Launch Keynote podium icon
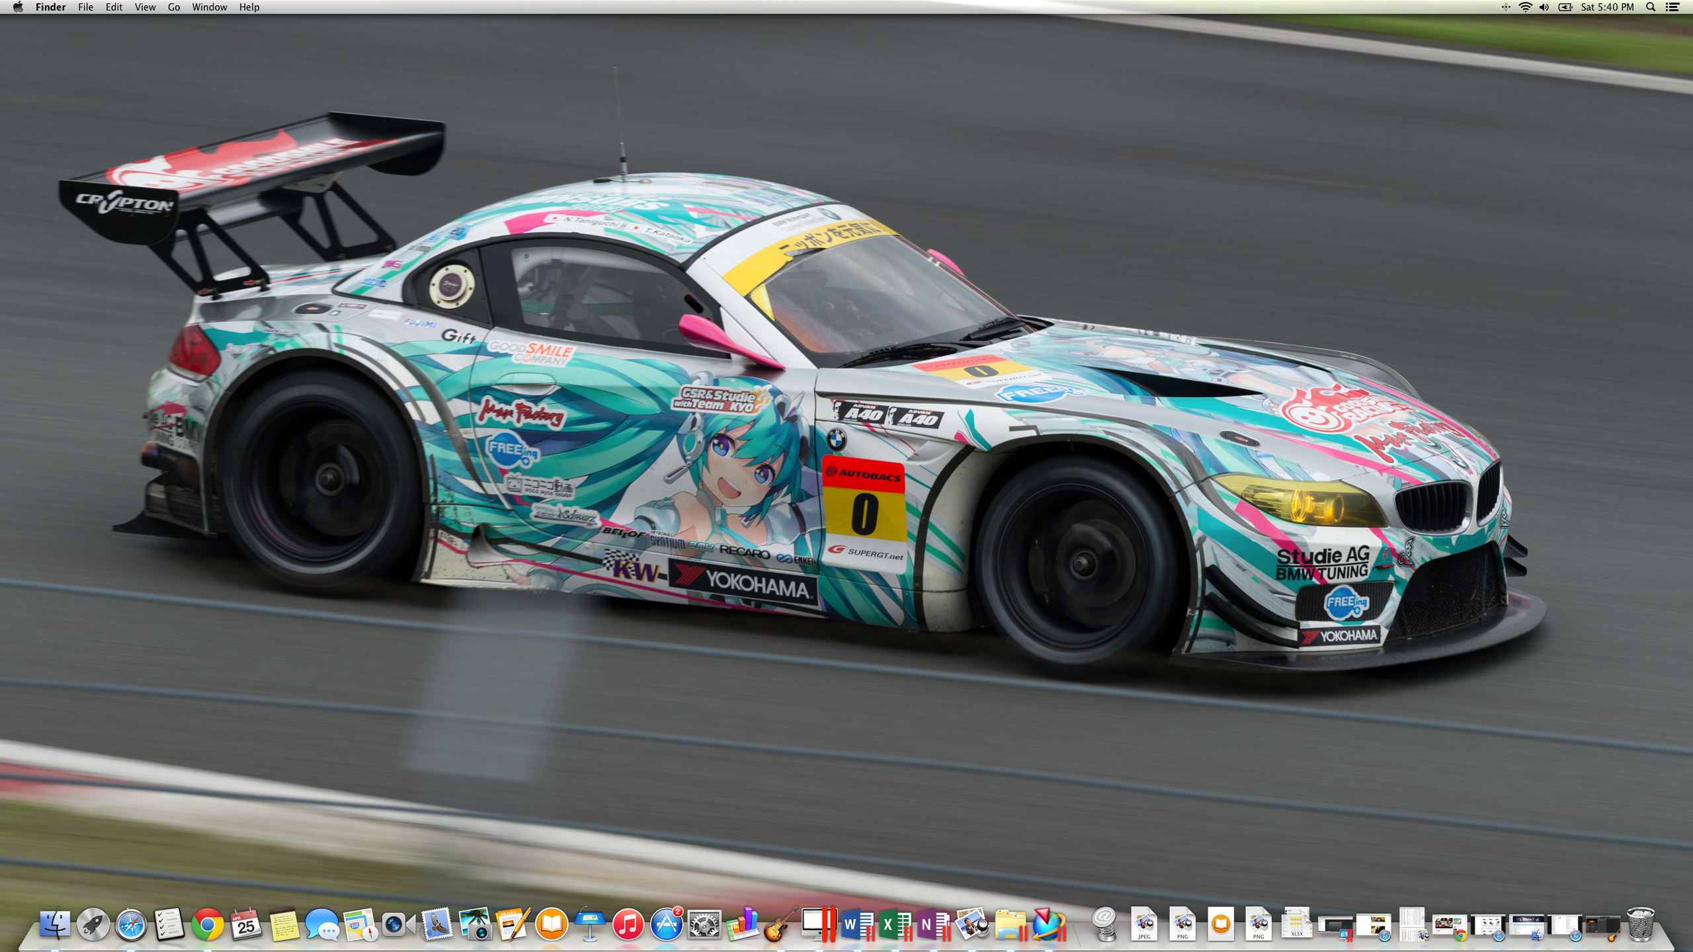Screen dimensions: 1693x952 point(590,924)
